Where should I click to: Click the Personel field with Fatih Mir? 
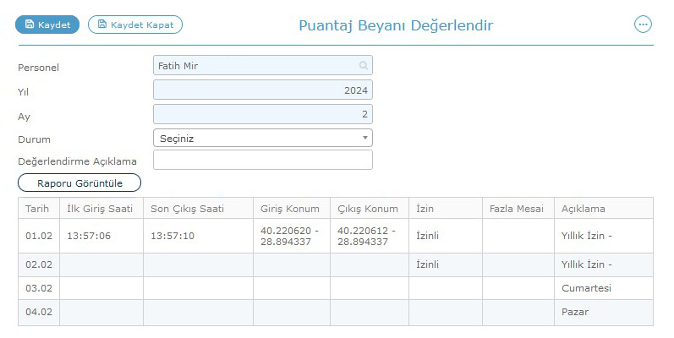pyautogui.click(x=263, y=66)
